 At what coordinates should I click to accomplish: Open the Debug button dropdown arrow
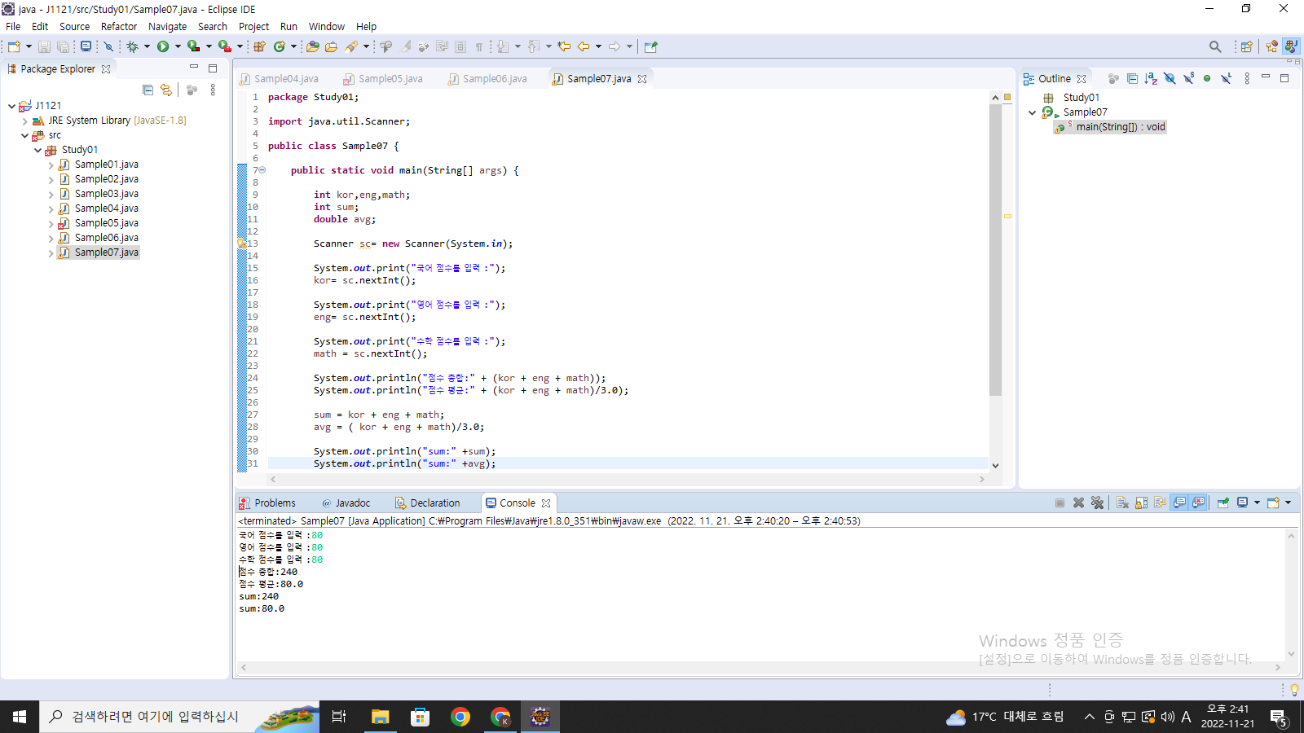click(x=147, y=46)
